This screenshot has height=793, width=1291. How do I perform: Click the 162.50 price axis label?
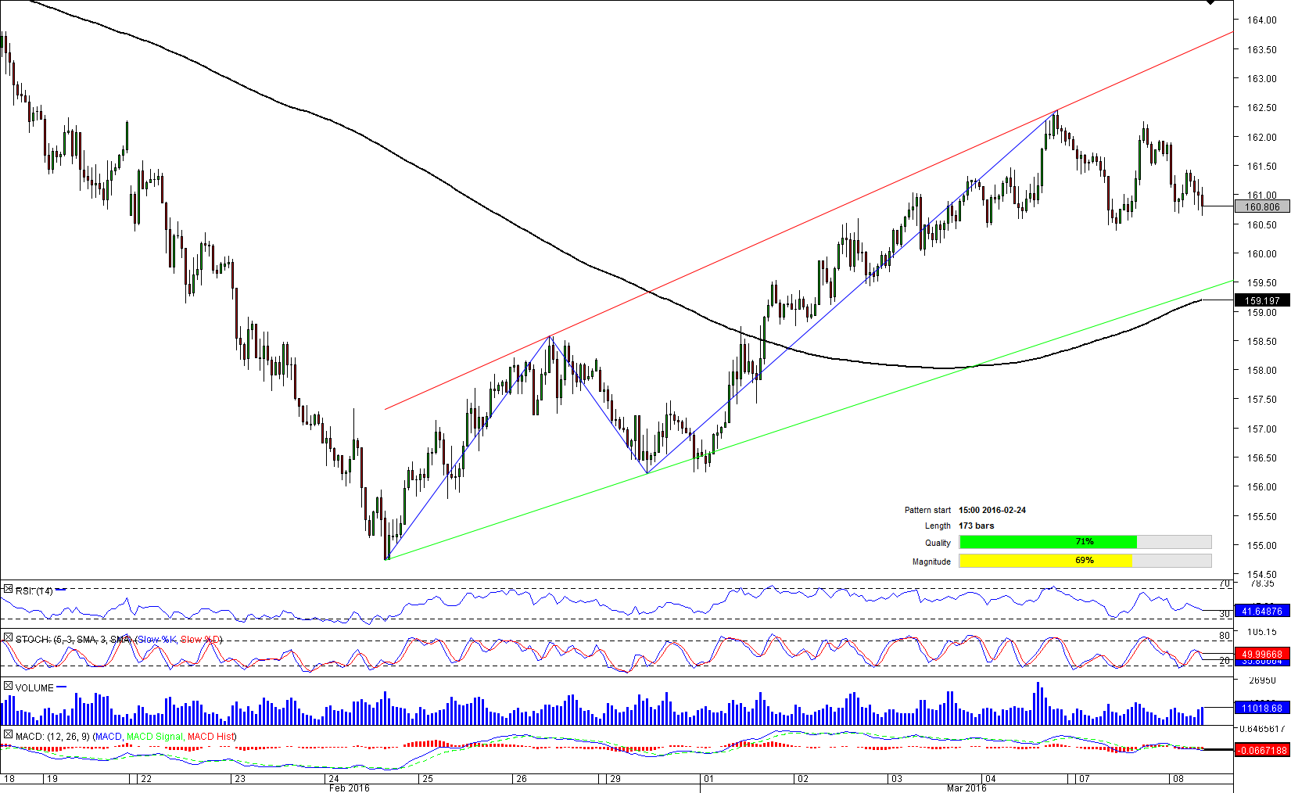tap(1261, 108)
